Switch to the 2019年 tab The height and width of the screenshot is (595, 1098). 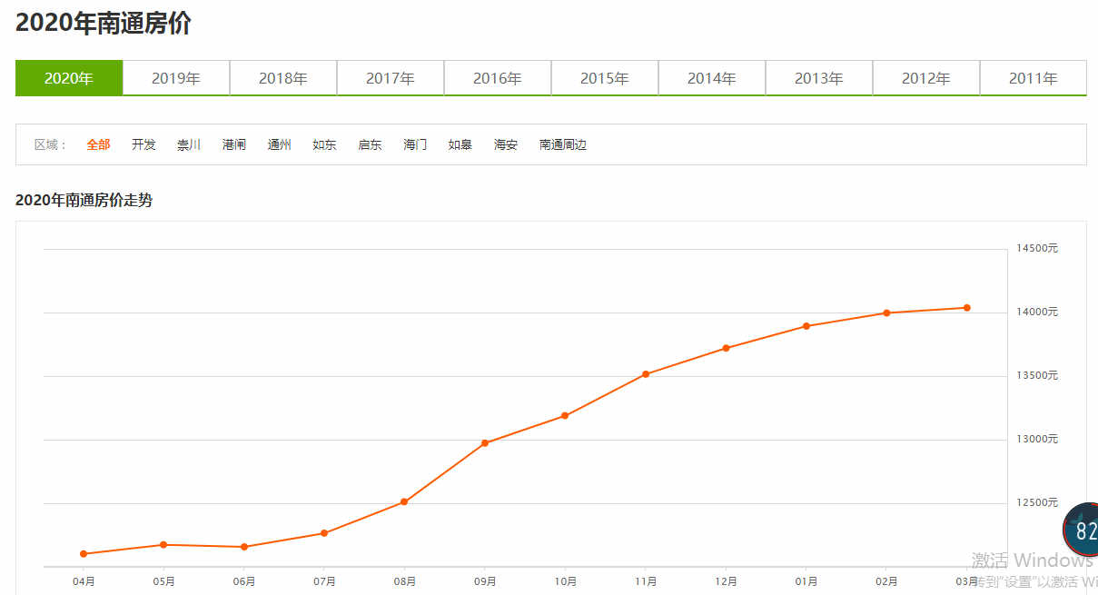click(175, 78)
